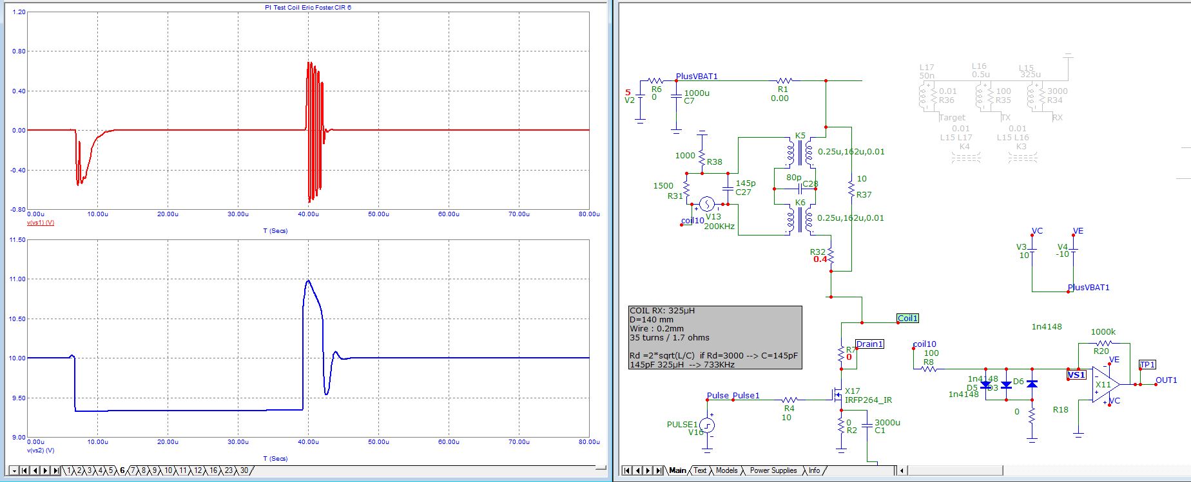This screenshot has height=482, width=1191.
Task: Click the D6 diode symbol
Action: 1031,384
